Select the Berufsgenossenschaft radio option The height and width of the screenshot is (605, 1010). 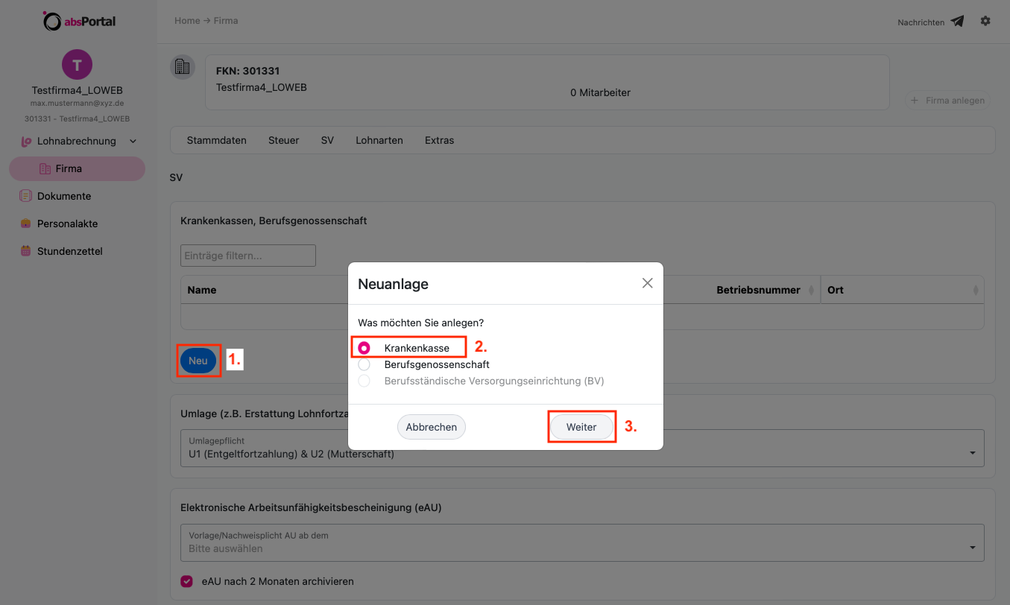[x=364, y=364]
